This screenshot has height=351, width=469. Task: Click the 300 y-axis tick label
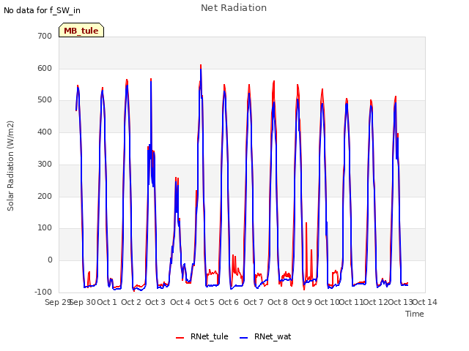click(x=45, y=164)
